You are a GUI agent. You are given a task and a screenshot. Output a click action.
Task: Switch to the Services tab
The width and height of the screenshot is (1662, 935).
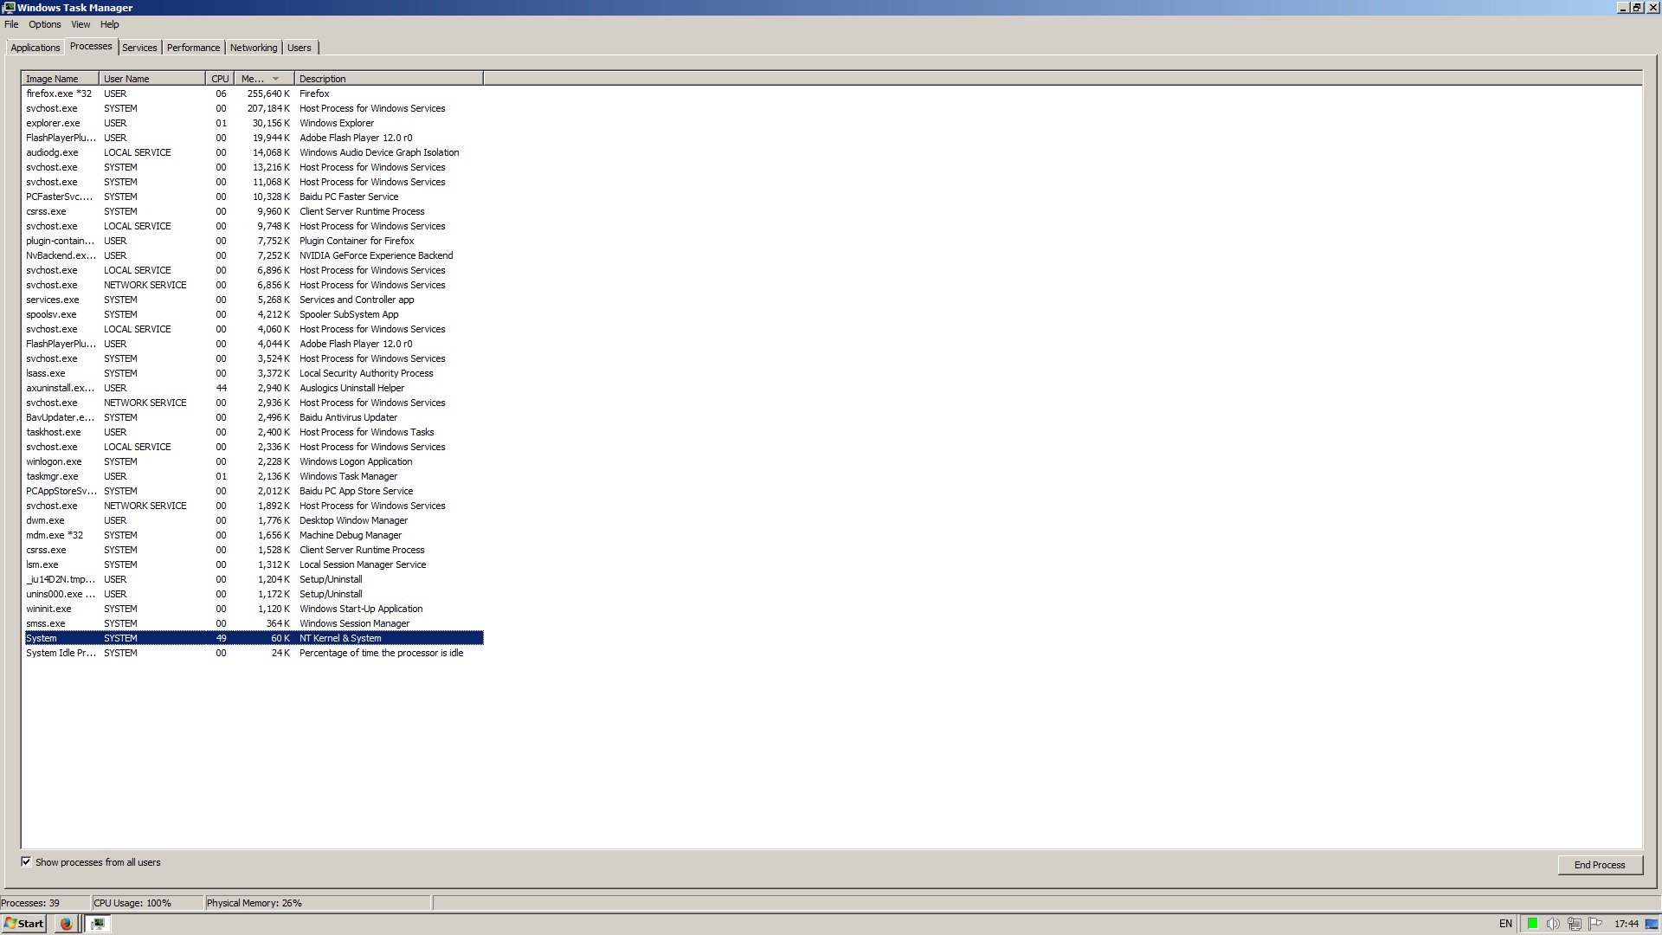point(139,48)
